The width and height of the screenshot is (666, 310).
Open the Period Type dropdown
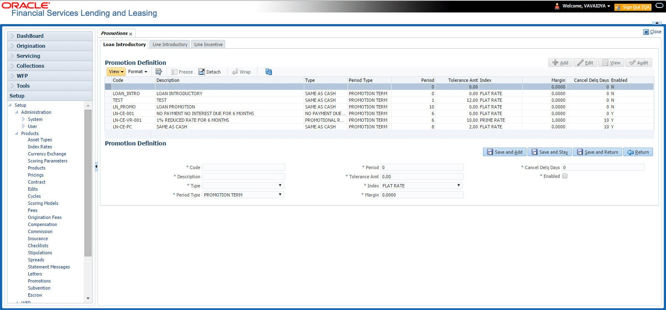click(x=243, y=194)
